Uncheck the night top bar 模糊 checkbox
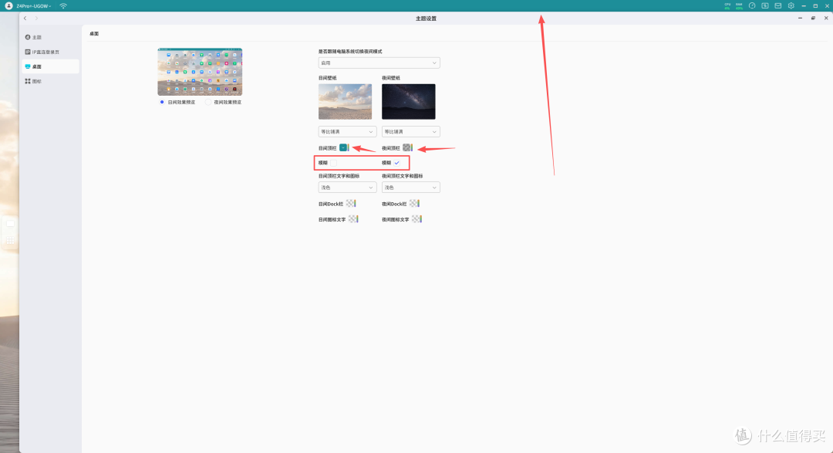 click(x=397, y=163)
